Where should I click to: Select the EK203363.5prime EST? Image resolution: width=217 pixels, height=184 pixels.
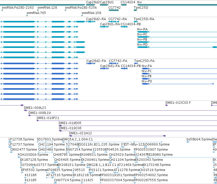coord(149,160)
